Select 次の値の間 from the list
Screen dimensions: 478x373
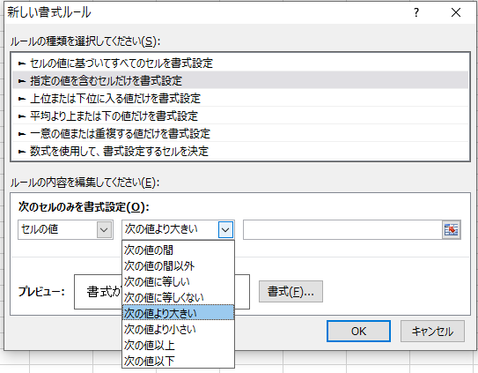(178, 250)
